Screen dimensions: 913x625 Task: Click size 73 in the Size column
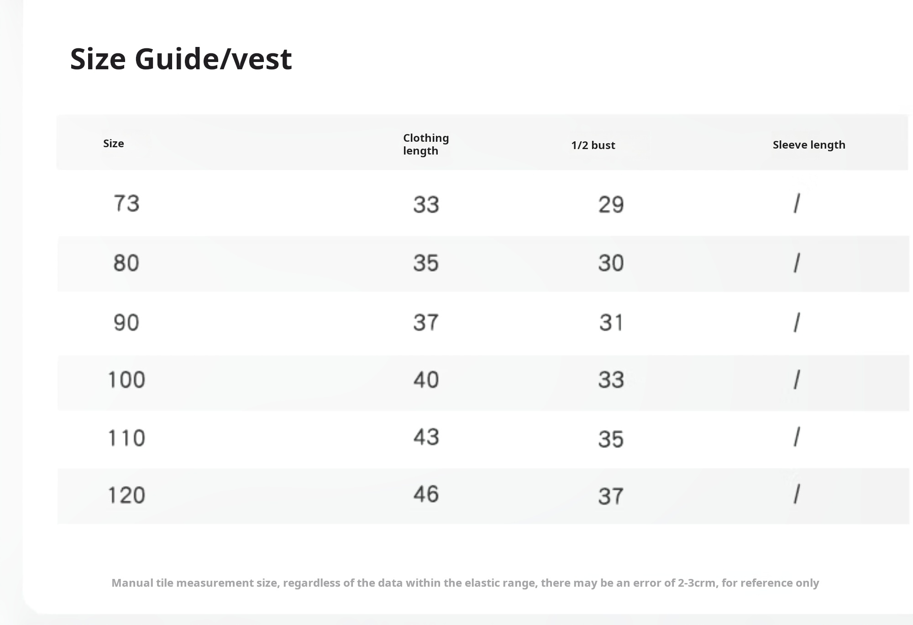[126, 203]
